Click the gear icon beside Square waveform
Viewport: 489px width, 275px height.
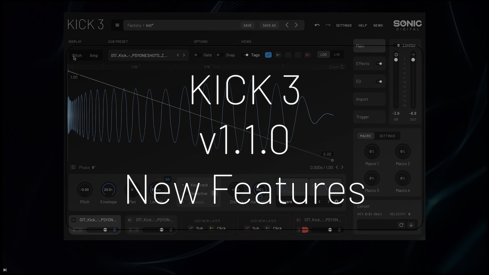pos(337,202)
